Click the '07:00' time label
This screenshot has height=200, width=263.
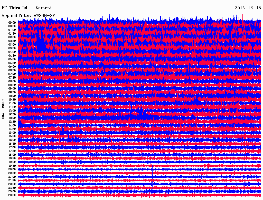(x=12, y=74)
